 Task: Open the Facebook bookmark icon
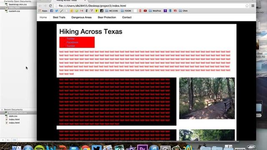52,11
